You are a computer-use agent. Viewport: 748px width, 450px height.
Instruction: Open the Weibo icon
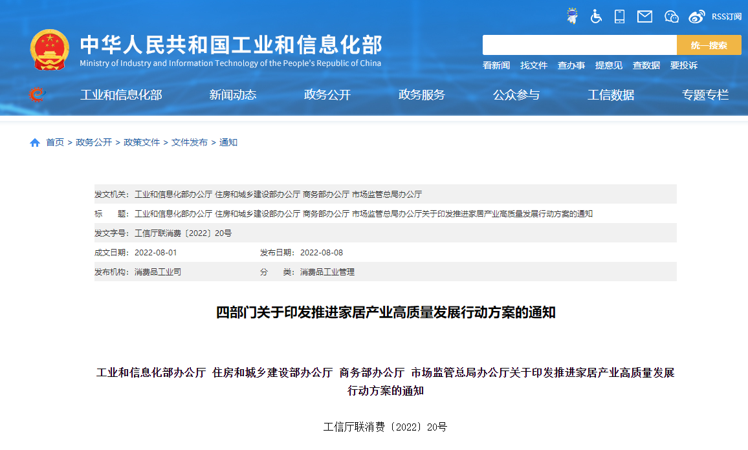pos(696,17)
